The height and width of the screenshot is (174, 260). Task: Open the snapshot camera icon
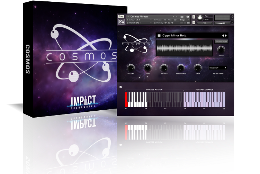coord(182,17)
